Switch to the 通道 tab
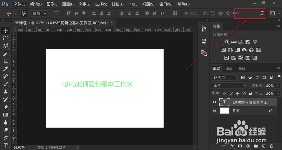 pyautogui.click(x=229, y=68)
